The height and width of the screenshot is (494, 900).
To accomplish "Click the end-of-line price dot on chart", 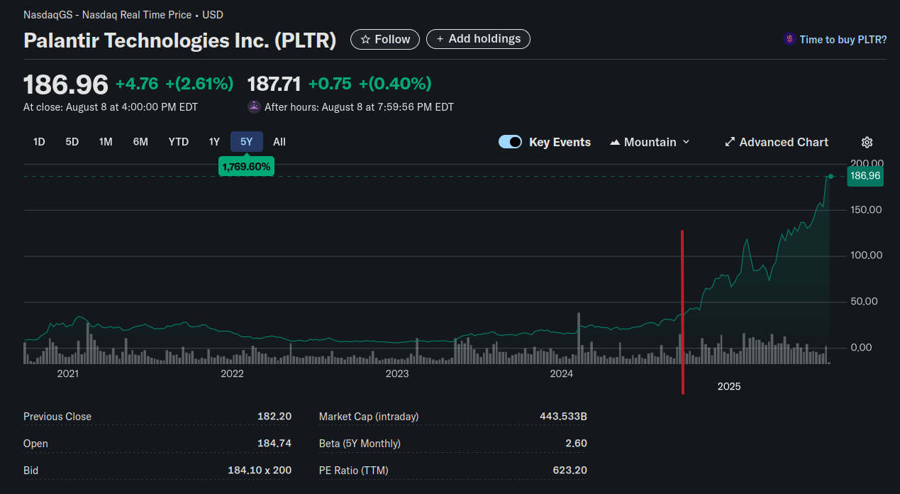I will [x=830, y=176].
